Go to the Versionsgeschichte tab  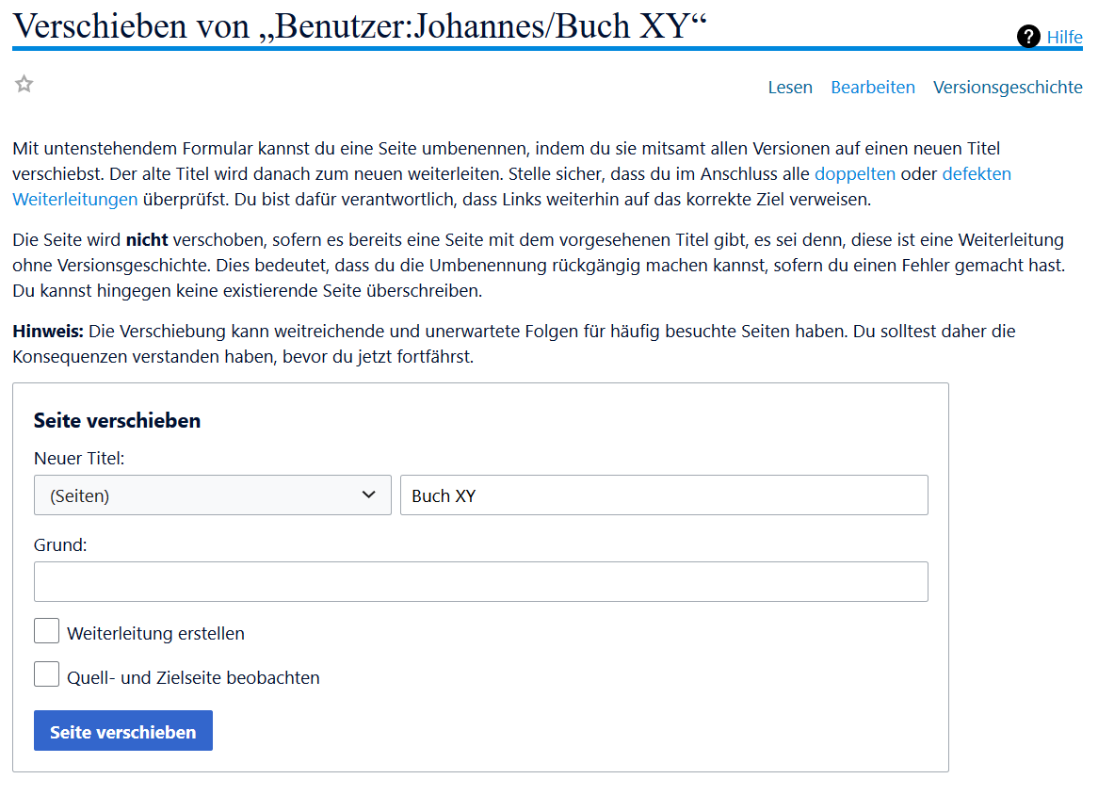(1007, 88)
